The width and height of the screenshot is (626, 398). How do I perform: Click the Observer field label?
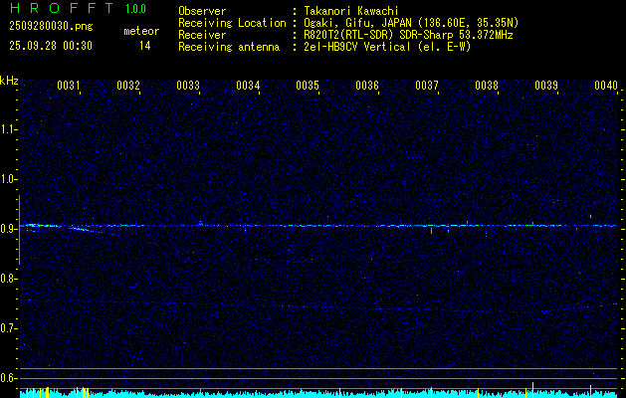pos(202,11)
